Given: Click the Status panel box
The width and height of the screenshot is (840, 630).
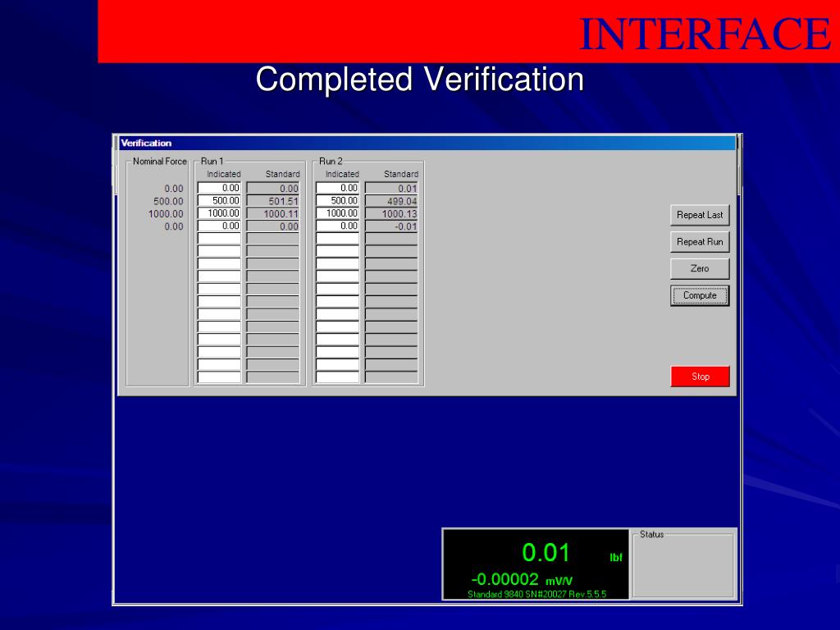Looking at the screenshot, I should pos(682,564).
